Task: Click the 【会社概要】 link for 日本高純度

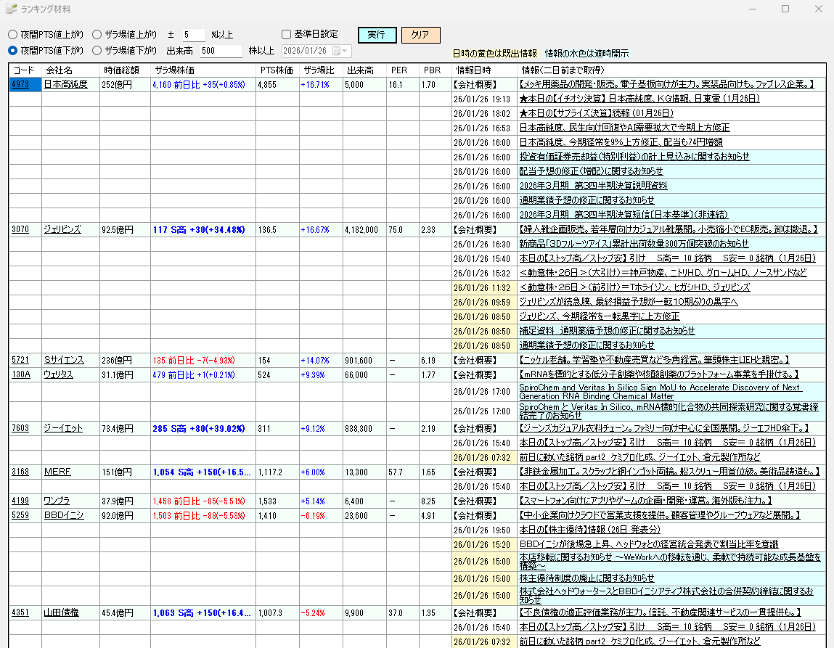Action: click(477, 85)
